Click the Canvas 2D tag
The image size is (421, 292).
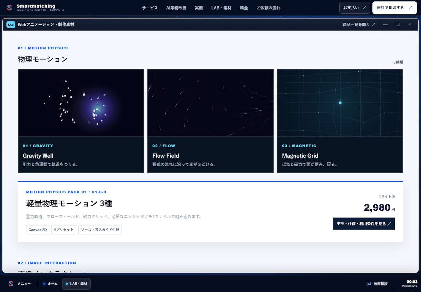[x=38, y=230]
